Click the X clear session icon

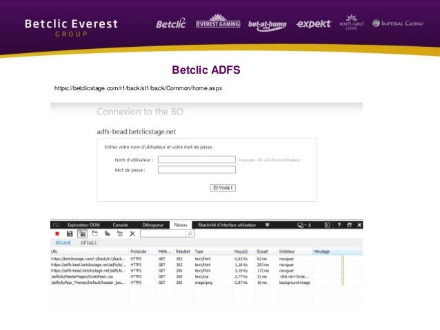(132, 234)
